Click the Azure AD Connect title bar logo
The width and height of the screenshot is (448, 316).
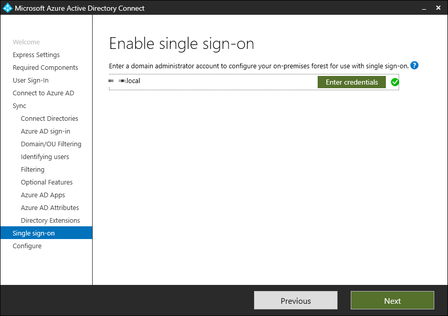tap(7, 8)
